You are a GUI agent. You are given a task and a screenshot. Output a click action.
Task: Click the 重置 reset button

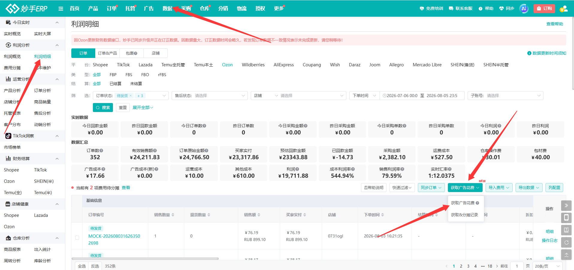(x=123, y=108)
